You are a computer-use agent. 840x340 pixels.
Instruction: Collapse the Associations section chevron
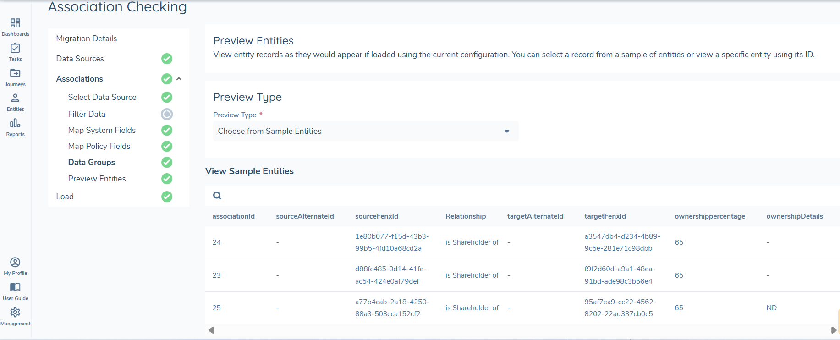click(179, 79)
